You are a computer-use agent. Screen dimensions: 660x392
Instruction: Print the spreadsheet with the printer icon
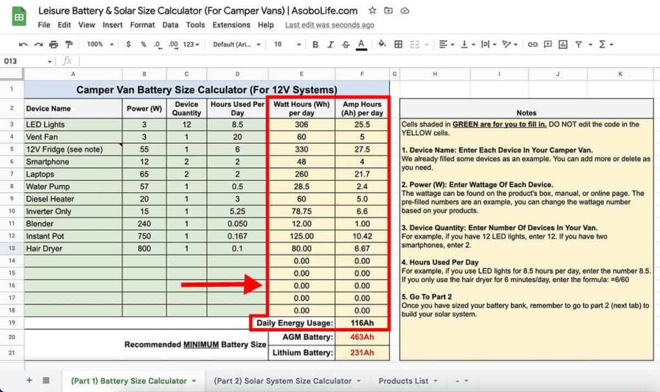[53, 44]
